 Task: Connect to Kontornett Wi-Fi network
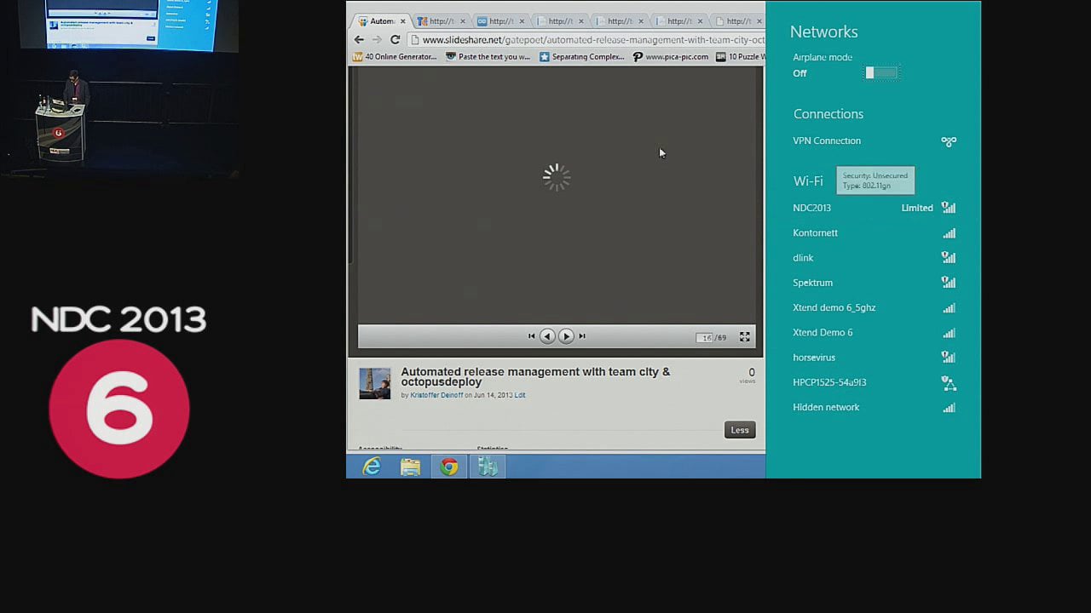pyautogui.click(x=874, y=232)
